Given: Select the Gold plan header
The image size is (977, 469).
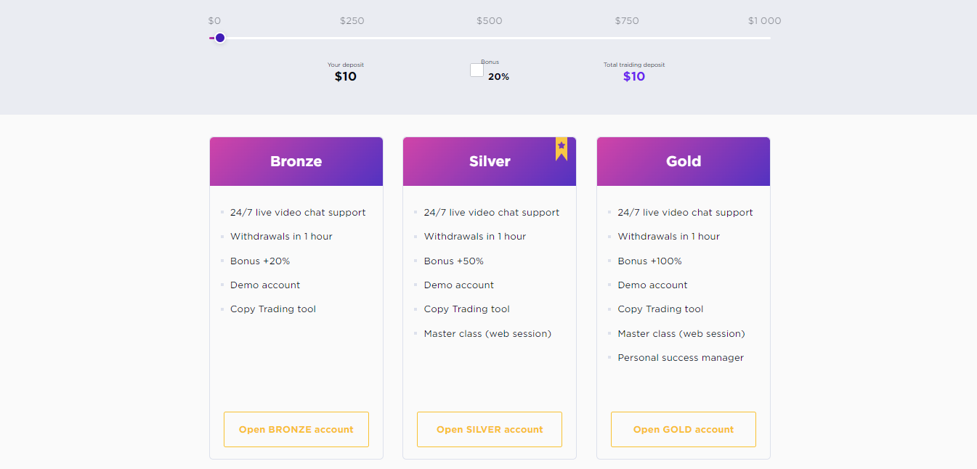Looking at the screenshot, I should point(684,161).
